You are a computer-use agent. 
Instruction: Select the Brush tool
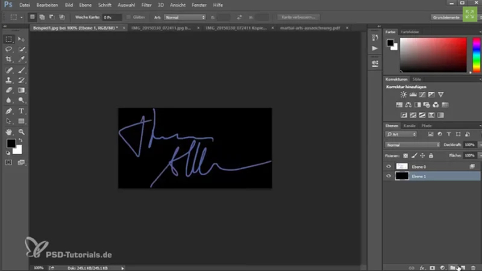pyautogui.click(x=21, y=70)
